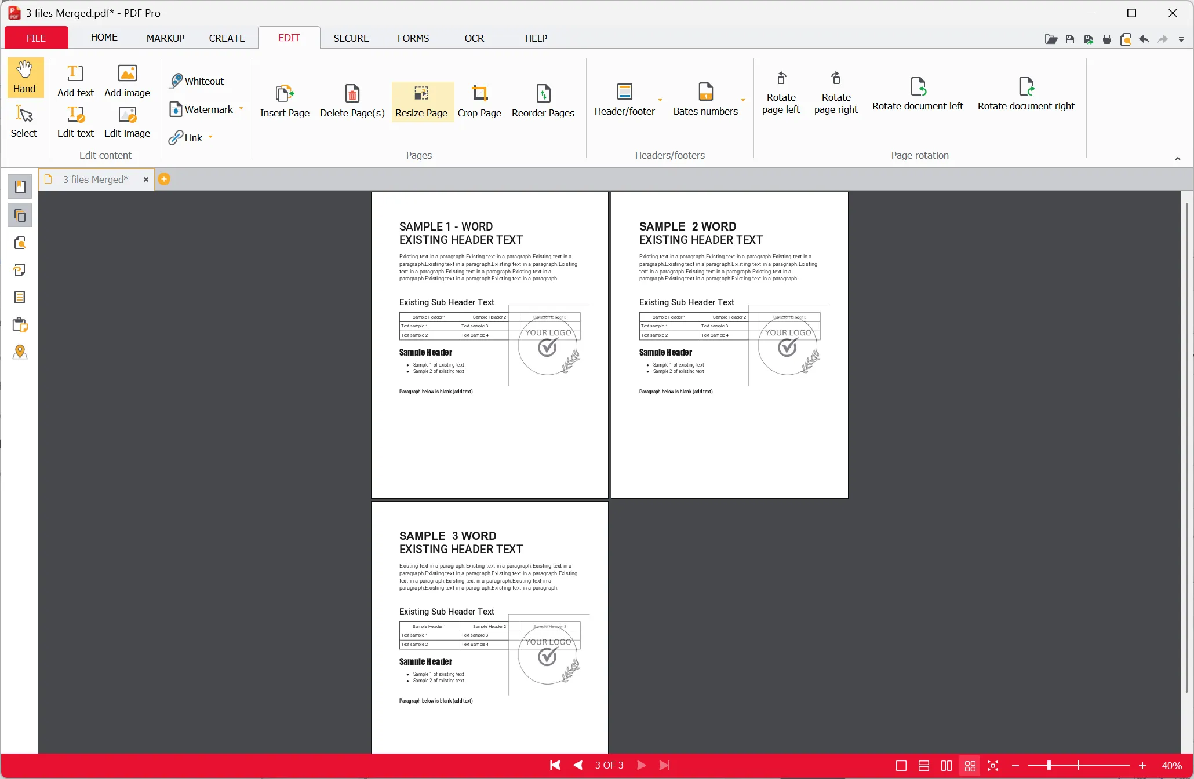This screenshot has height=779, width=1194.
Task: Switch to two-page facing view
Action: point(947,766)
